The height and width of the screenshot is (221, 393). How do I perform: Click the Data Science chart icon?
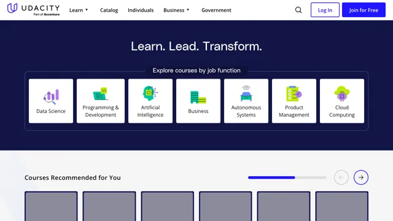51,97
